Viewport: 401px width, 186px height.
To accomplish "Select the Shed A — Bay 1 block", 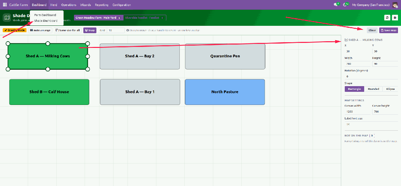I will point(140,92).
